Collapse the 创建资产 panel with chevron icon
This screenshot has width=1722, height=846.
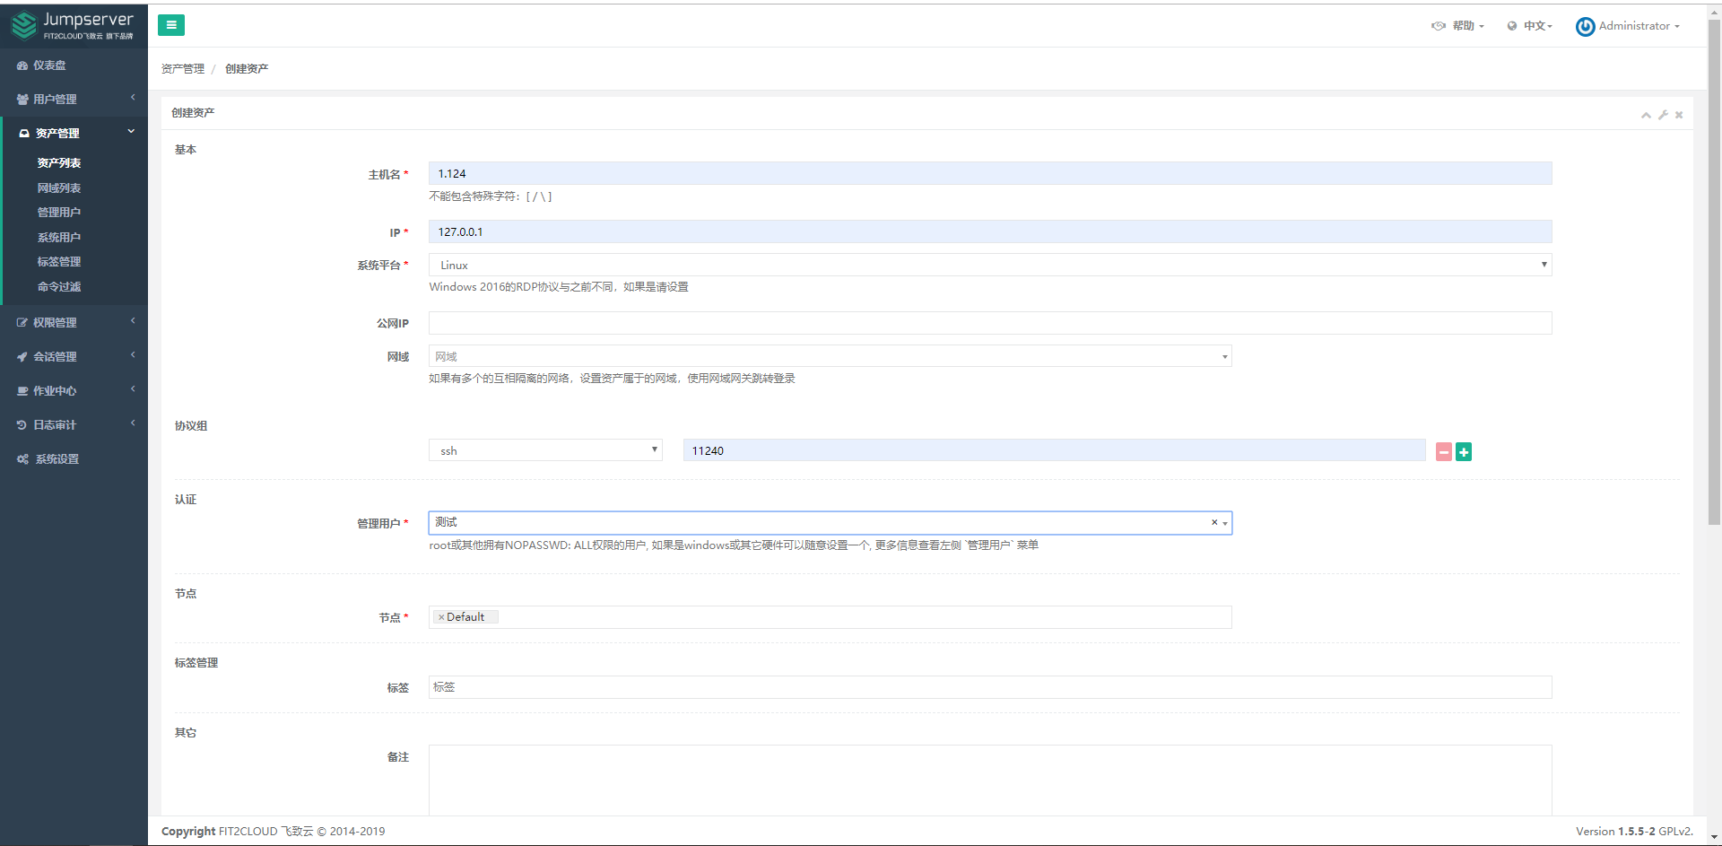click(x=1646, y=115)
